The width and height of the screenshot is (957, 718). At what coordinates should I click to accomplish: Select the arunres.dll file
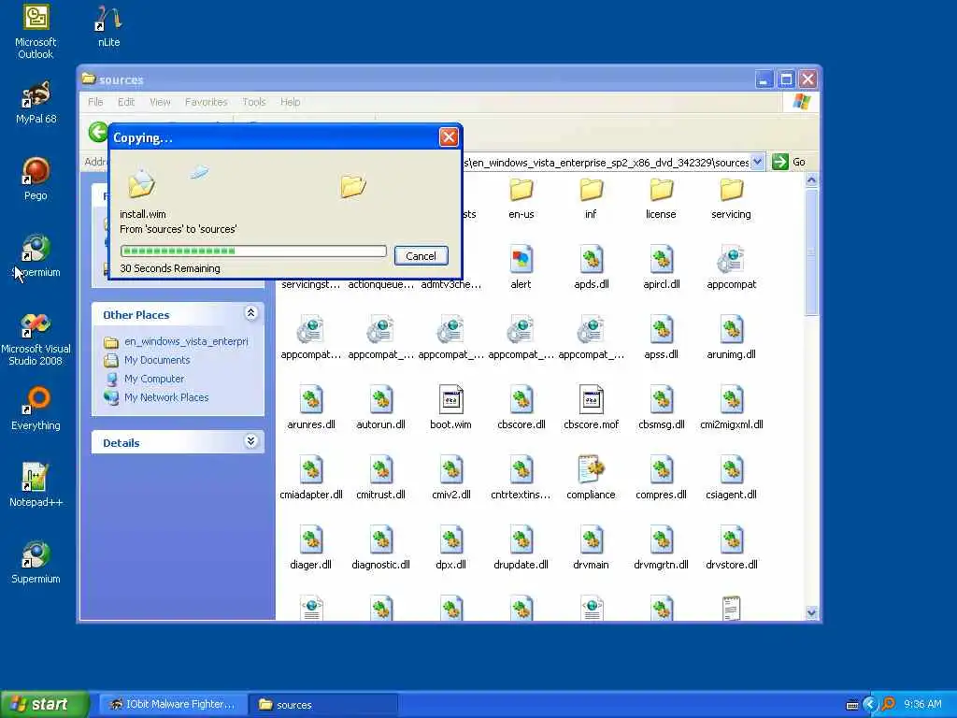click(x=310, y=408)
